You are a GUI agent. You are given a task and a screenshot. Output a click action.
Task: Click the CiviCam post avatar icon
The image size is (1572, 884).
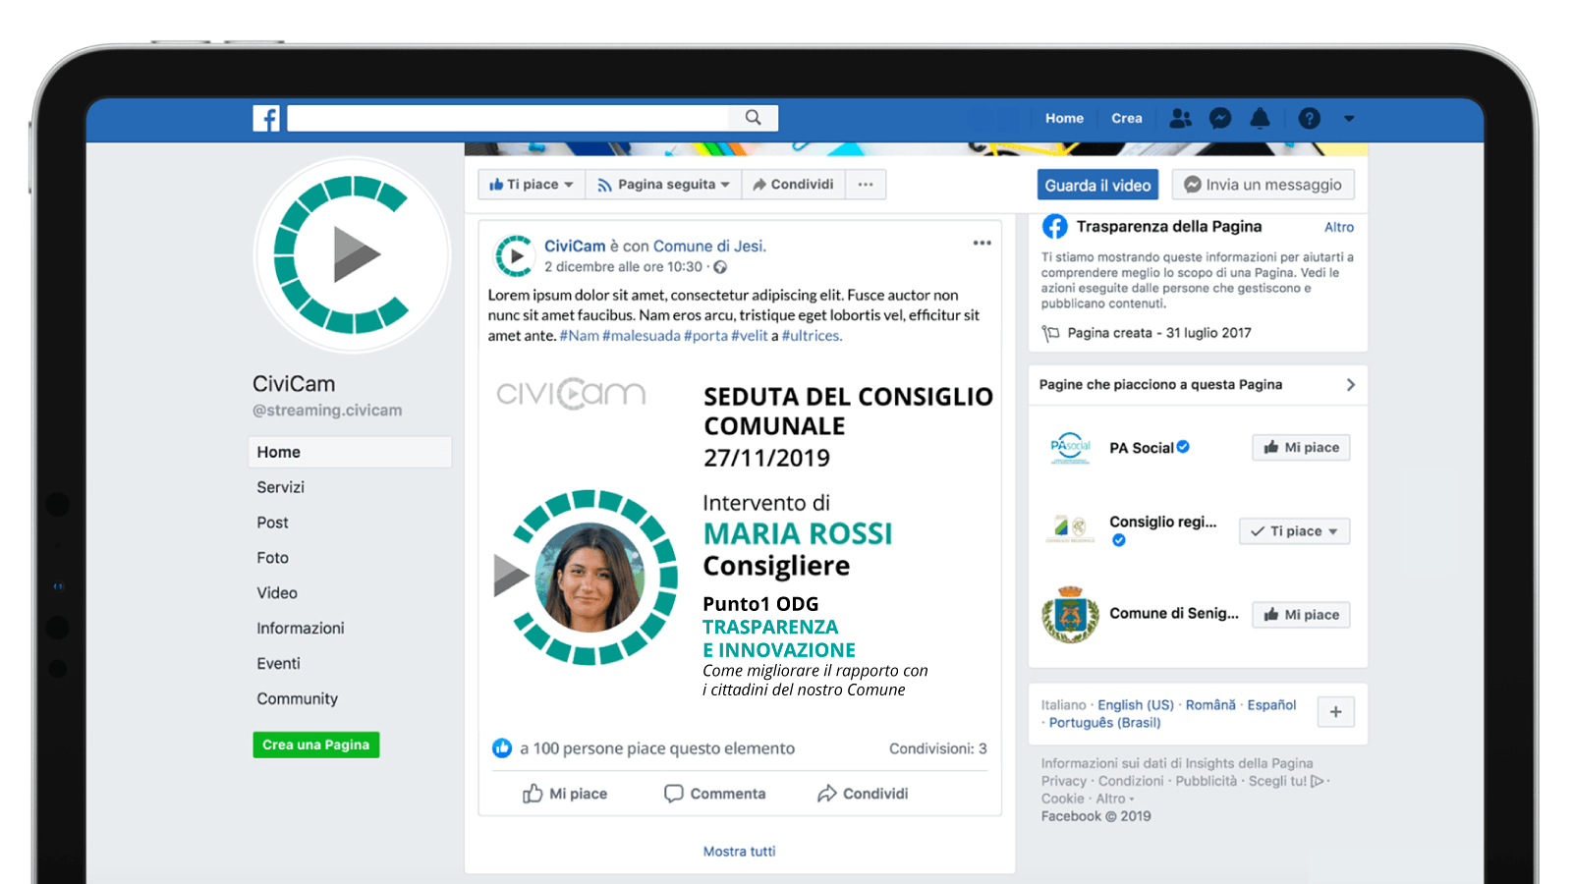tap(514, 256)
